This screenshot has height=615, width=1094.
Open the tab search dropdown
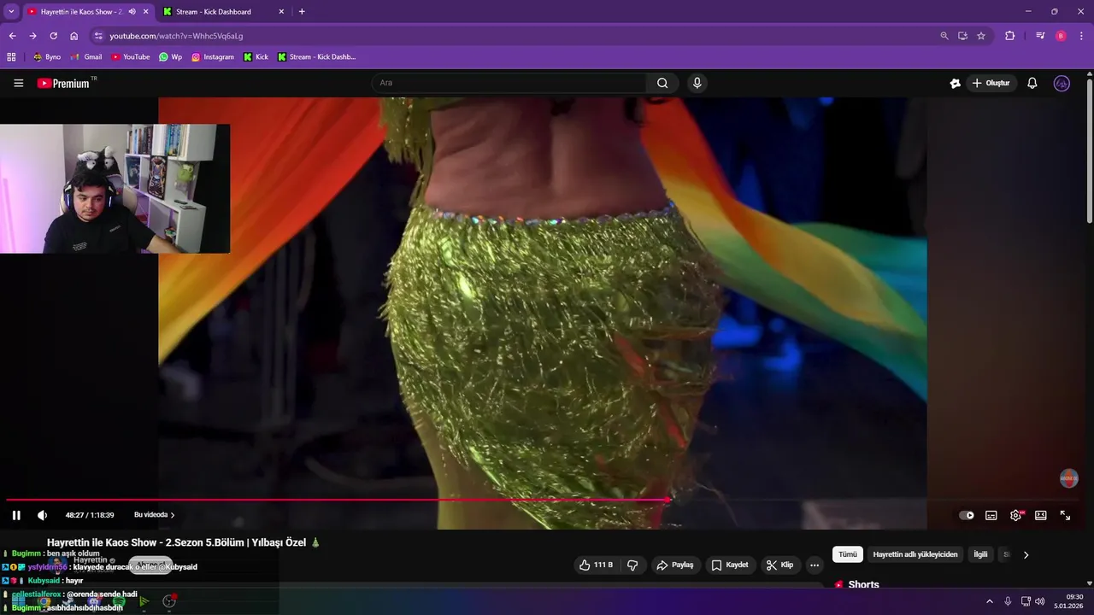coord(11,12)
